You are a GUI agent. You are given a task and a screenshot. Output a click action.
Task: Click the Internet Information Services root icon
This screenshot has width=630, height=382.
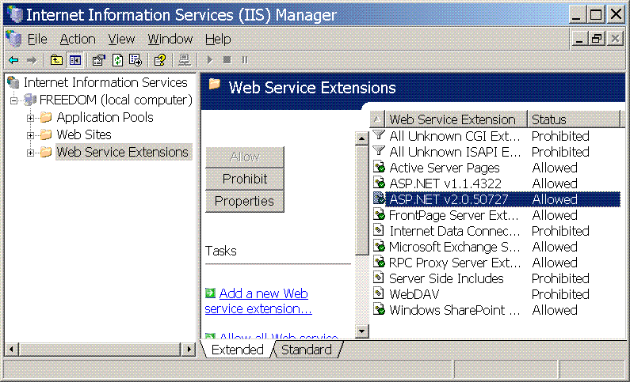(13, 82)
